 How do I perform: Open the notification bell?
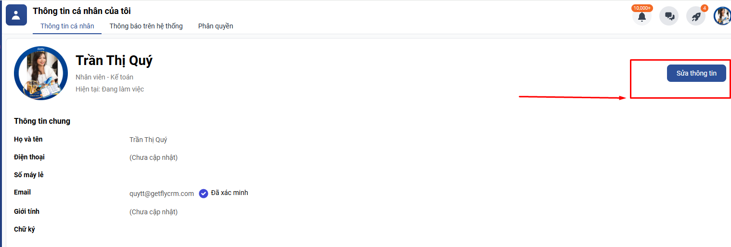pos(641,17)
